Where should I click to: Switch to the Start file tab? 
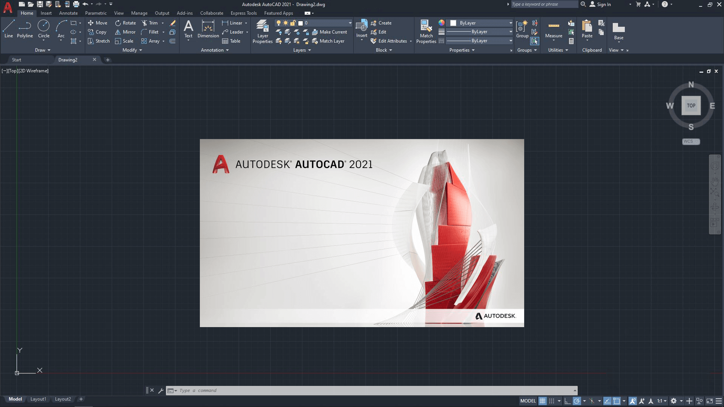pyautogui.click(x=17, y=60)
